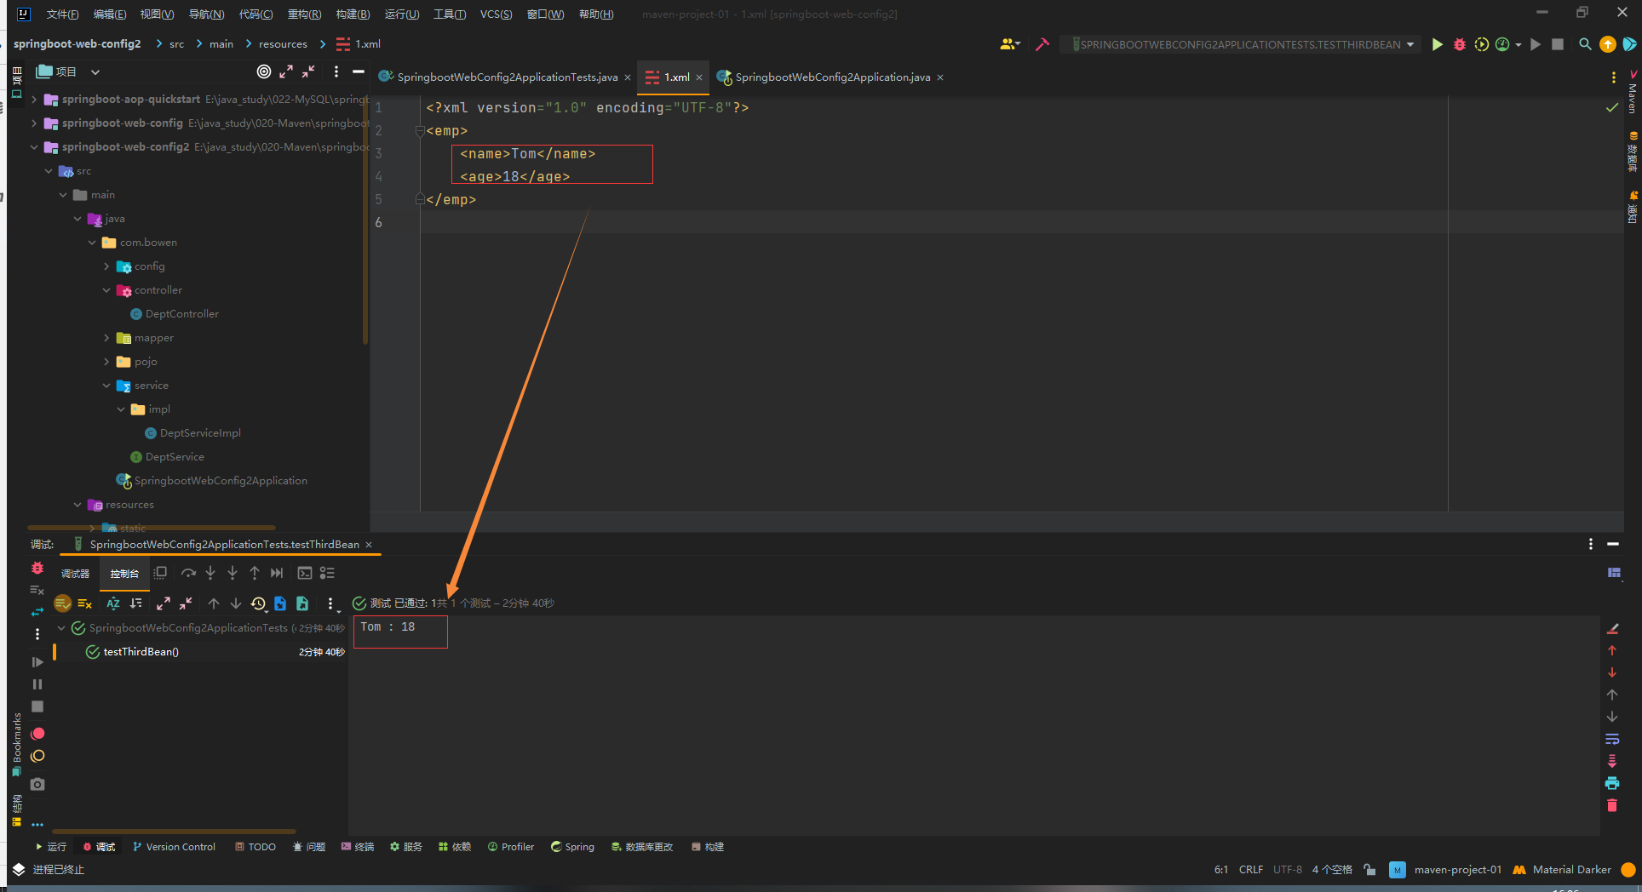This screenshot has width=1642, height=892.
Task: Click green export test results icon
Action: tap(302, 603)
